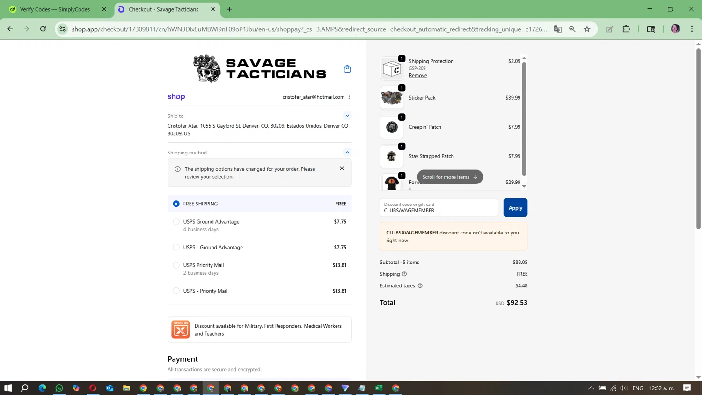Click the order summary list scrollbar
Image resolution: width=702 pixels, height=395 pixels.
524,119
